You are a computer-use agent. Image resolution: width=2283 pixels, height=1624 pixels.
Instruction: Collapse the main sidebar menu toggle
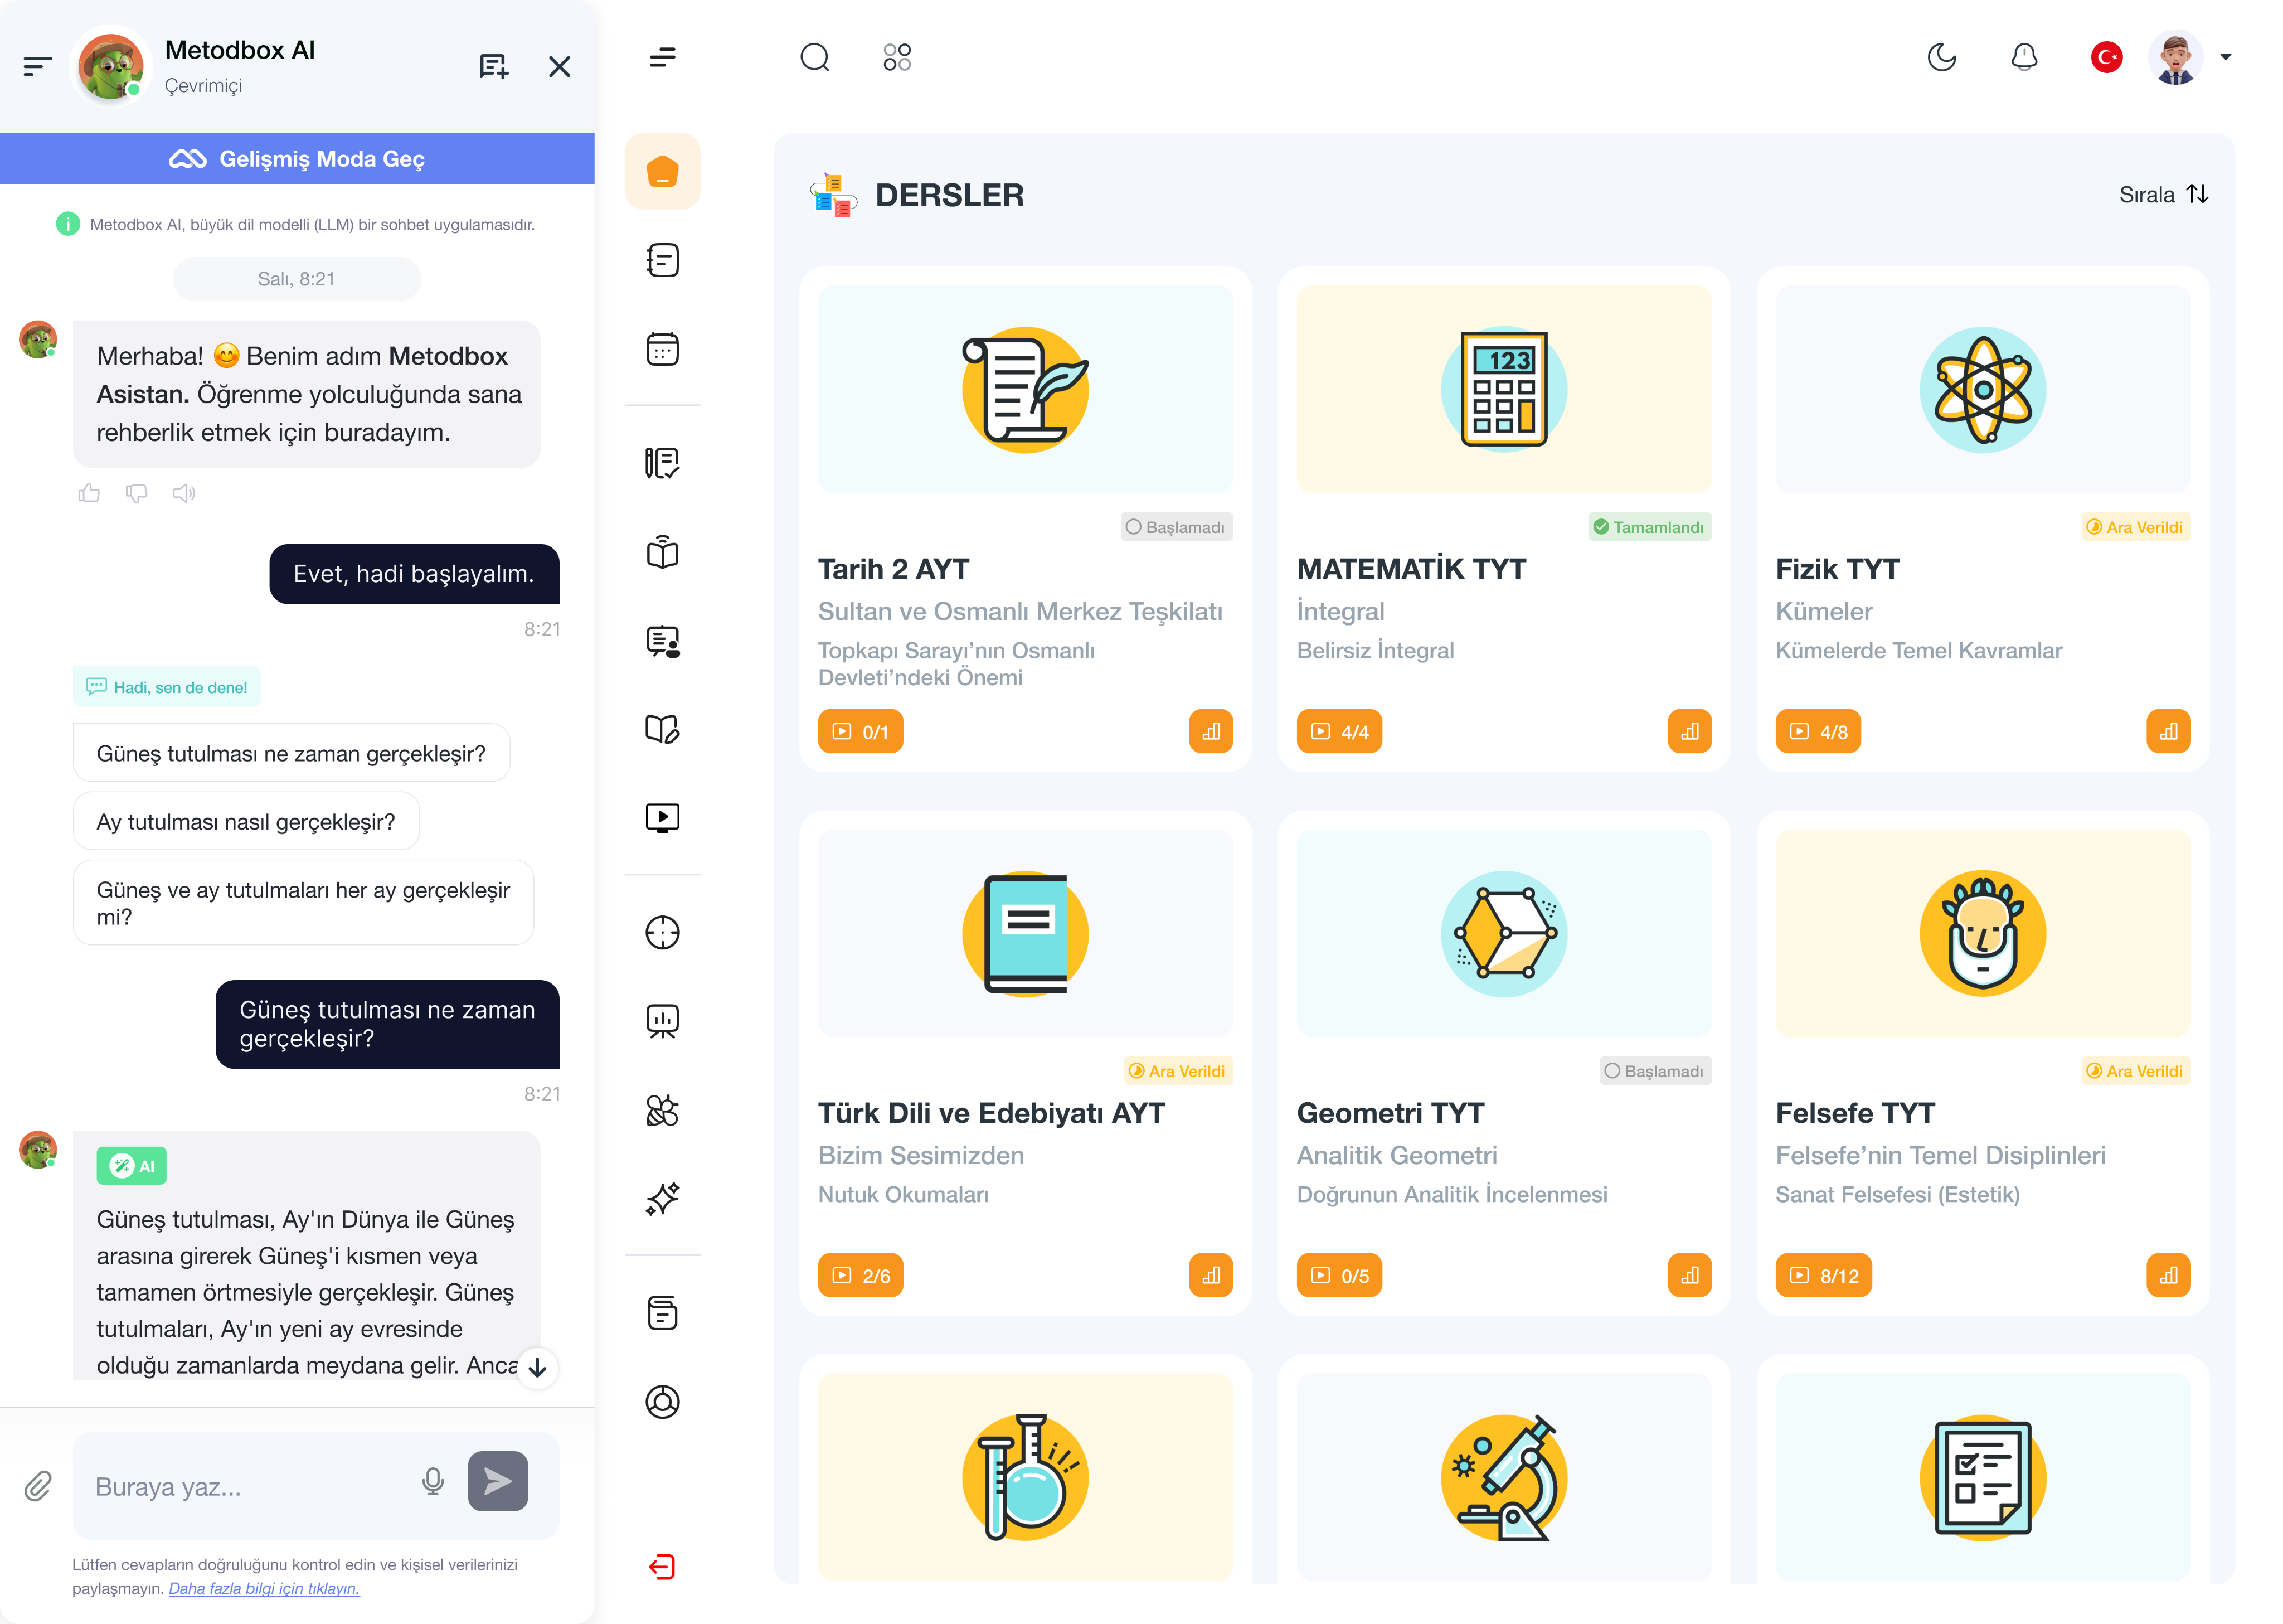(x=663, y=57)
